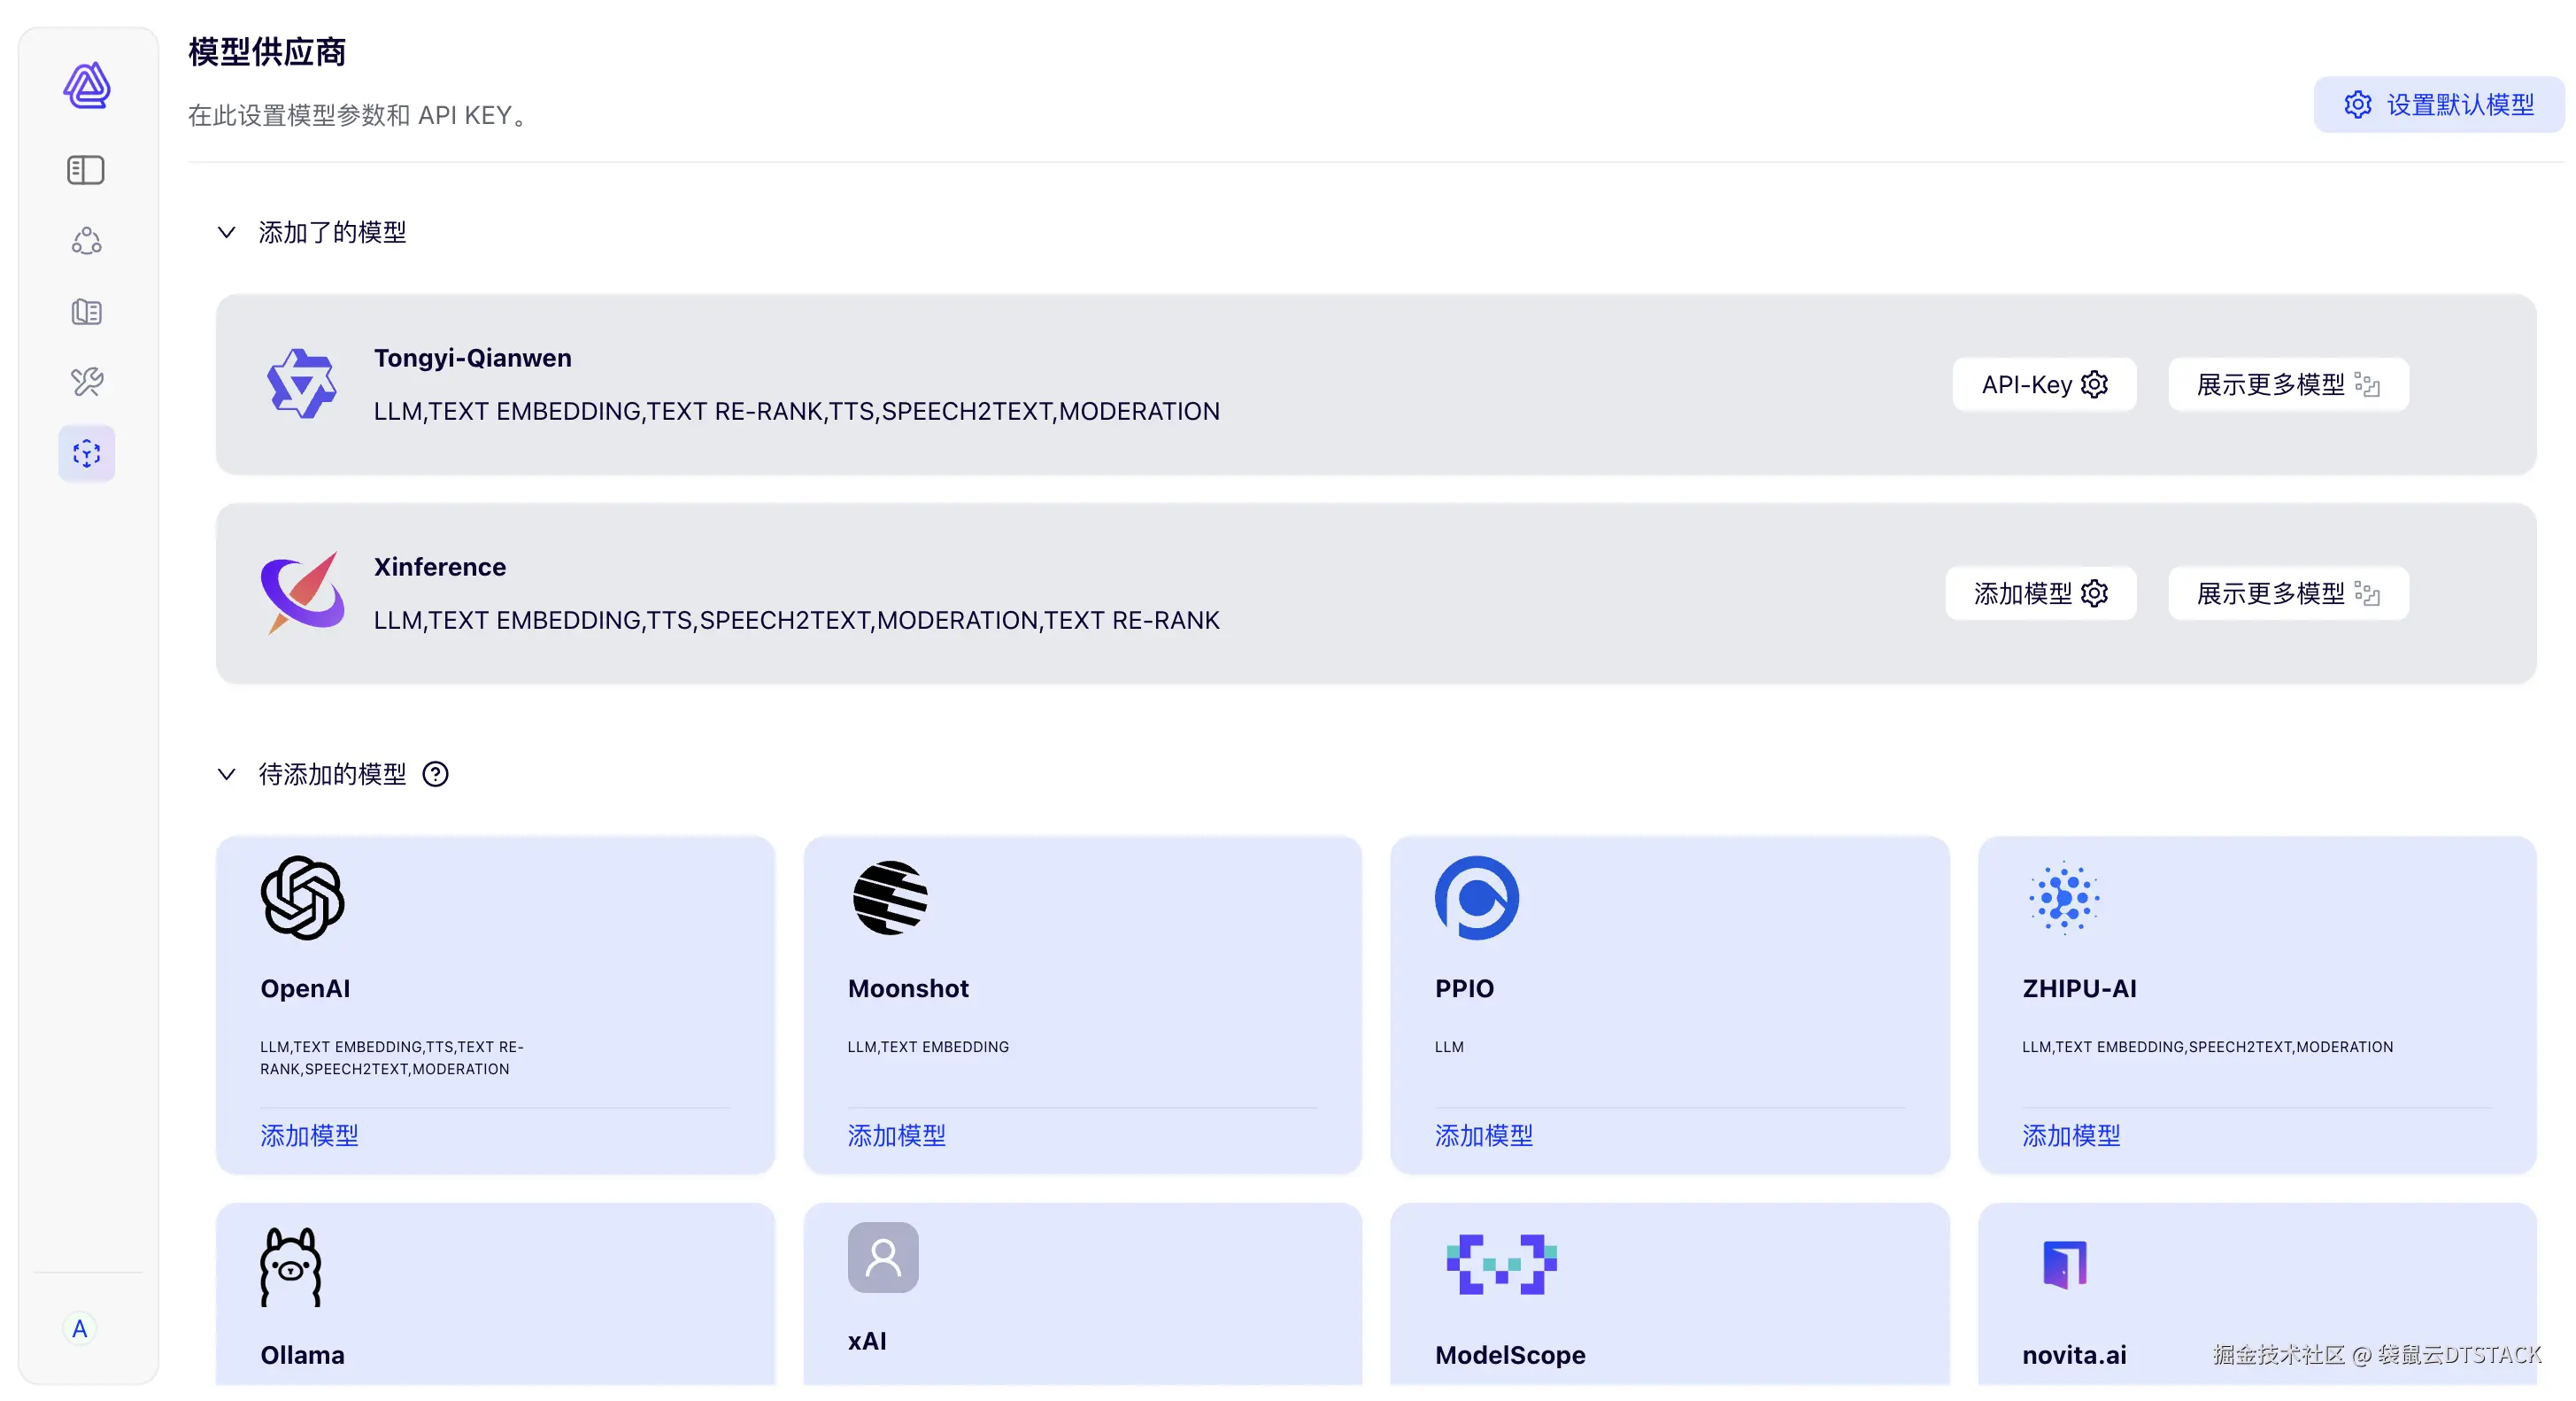Select the model provider sidebar icon
This screenshot has height=1401, width=2576.
(86, 453)
